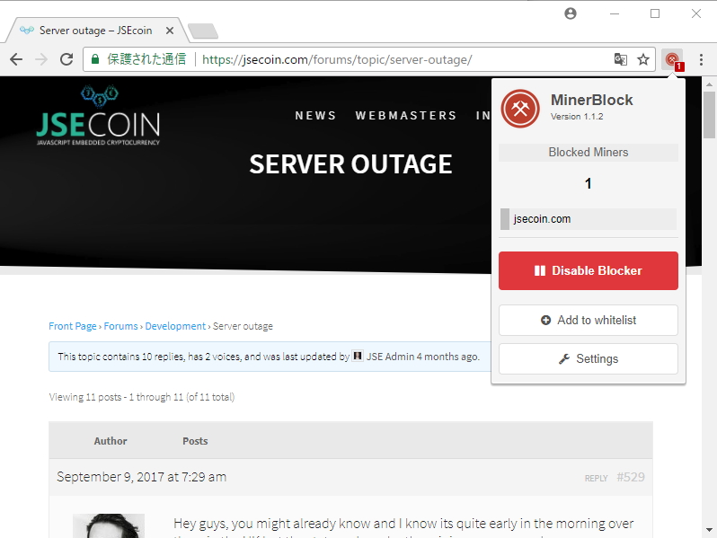Image resolution: width=717 pixels, height=538 pixels.
Task: Click the browser forward arrow
Action: (41, 59)
